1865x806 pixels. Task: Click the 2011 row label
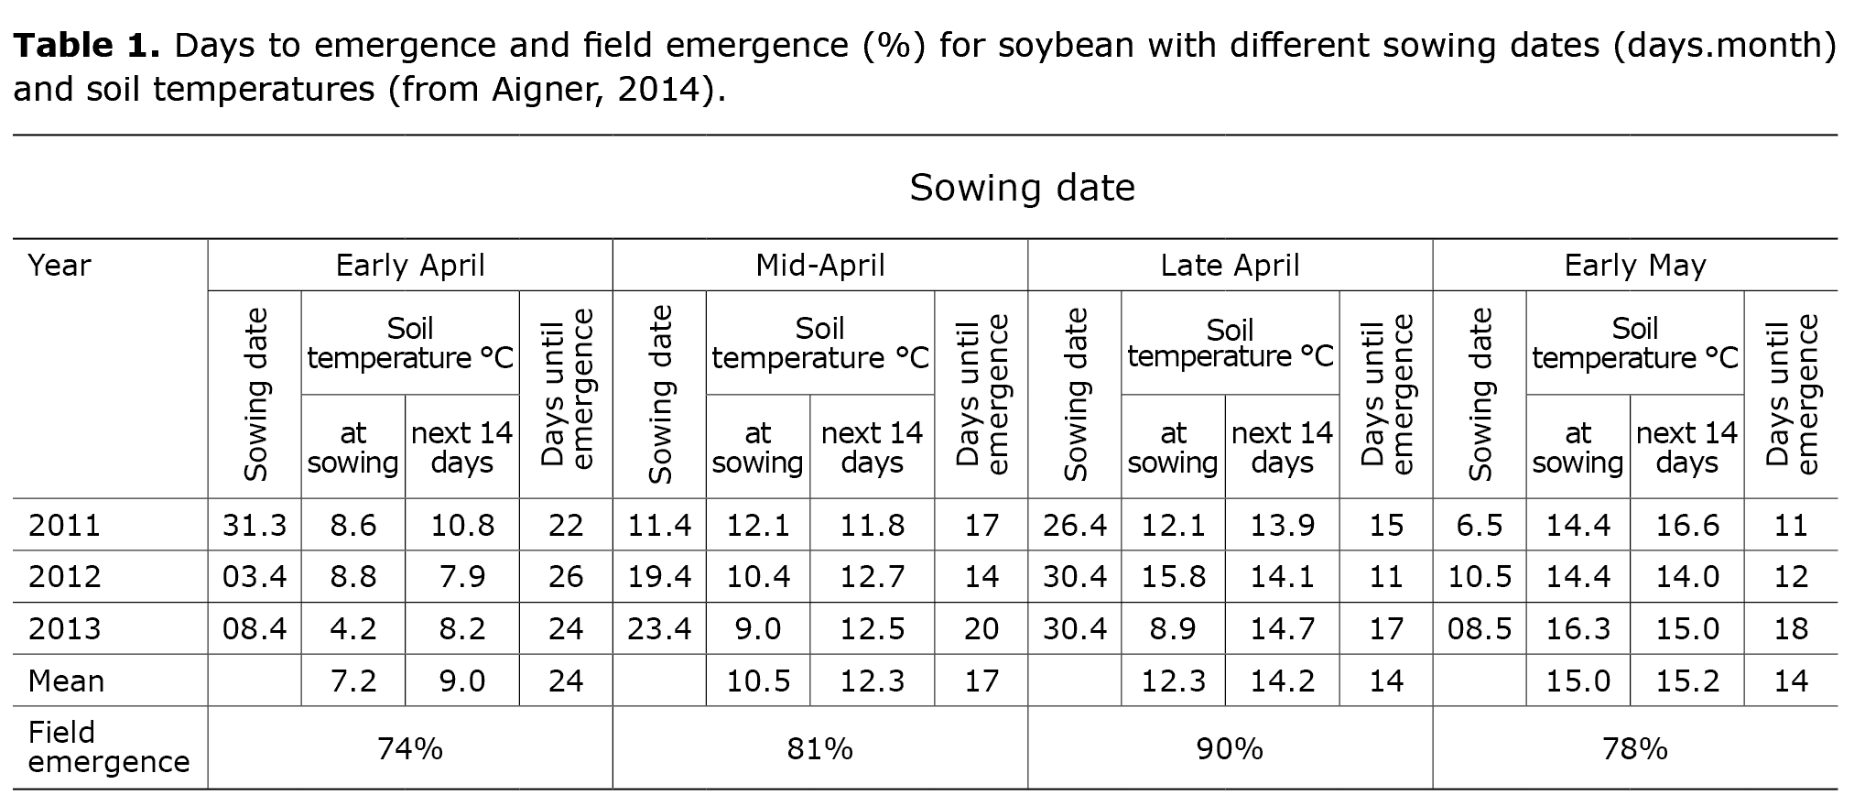64,525
